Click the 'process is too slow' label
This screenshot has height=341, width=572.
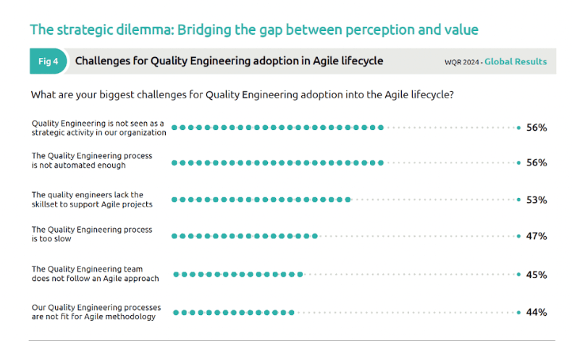pyautogui.click(x=92, y=233)
